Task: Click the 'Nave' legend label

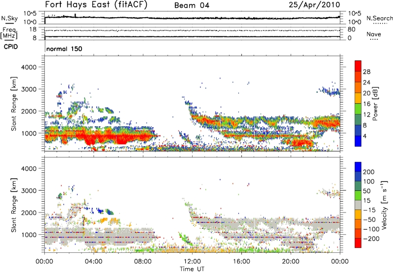Action: 374,34
